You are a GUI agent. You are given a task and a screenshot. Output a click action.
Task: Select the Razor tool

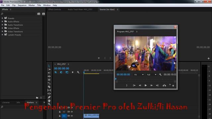49,87
